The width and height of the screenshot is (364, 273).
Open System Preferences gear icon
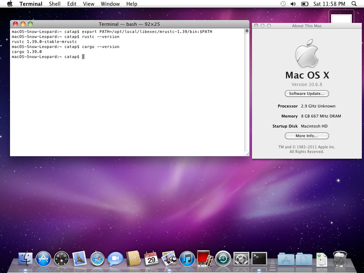pyautogui.click(x=241, y=259)
